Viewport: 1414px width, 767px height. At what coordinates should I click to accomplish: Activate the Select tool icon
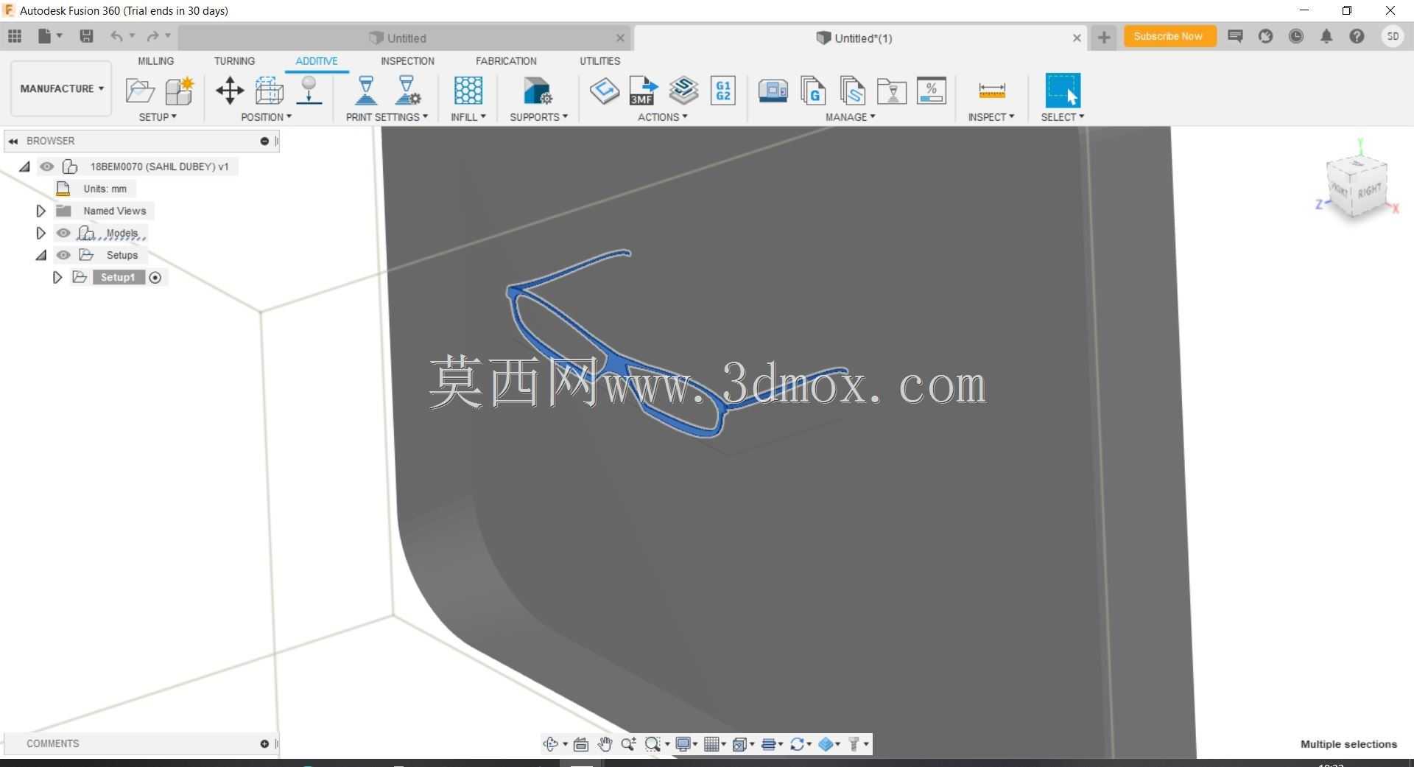1063,91
